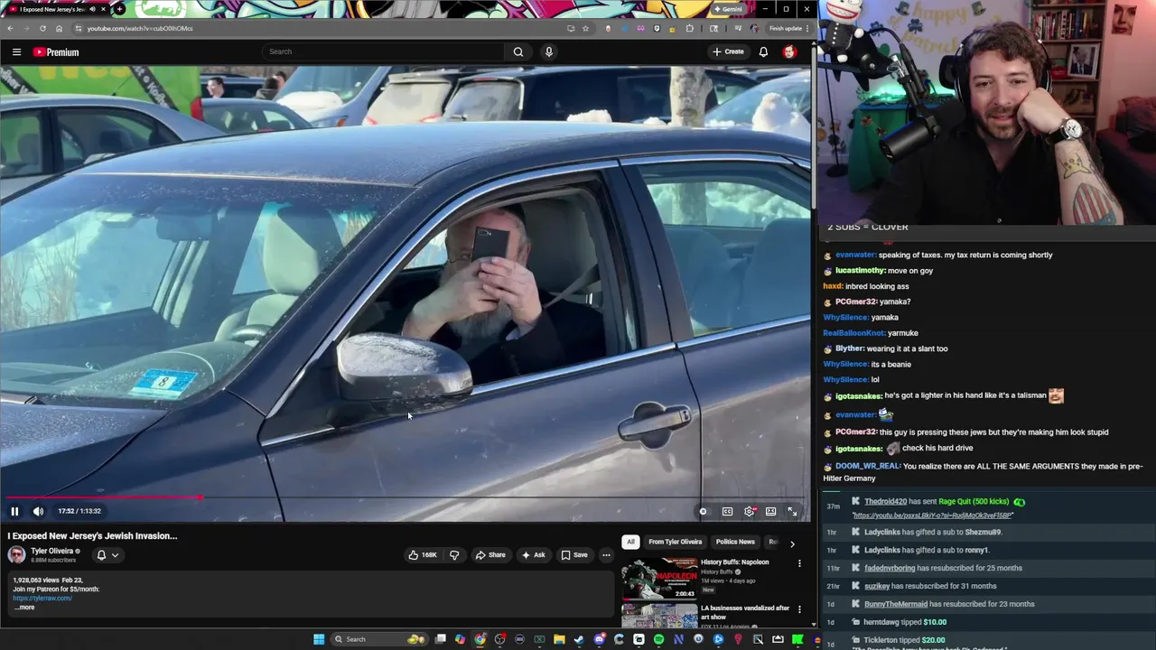This screenshot has width=1156, height=650.
Task: Open options menu for LA businesses vandalized video
Action: (x=799, y=609)
